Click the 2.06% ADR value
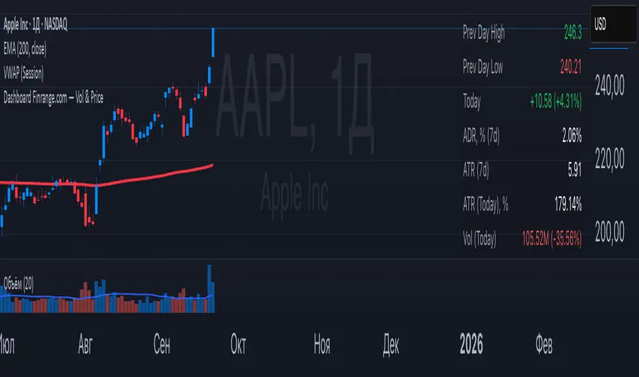This screenshot has height=377, width=639. click(572, 135)
